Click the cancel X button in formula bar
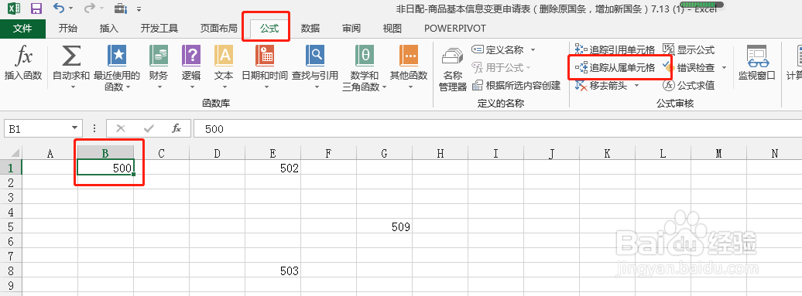Viewport: 802px width, 296px height. point(121,128)
